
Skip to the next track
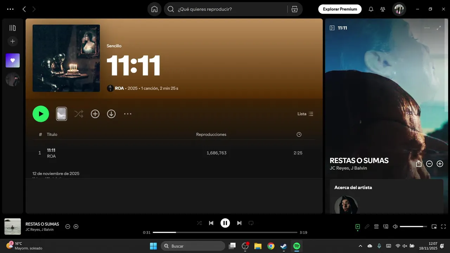[x=239, y=223]
